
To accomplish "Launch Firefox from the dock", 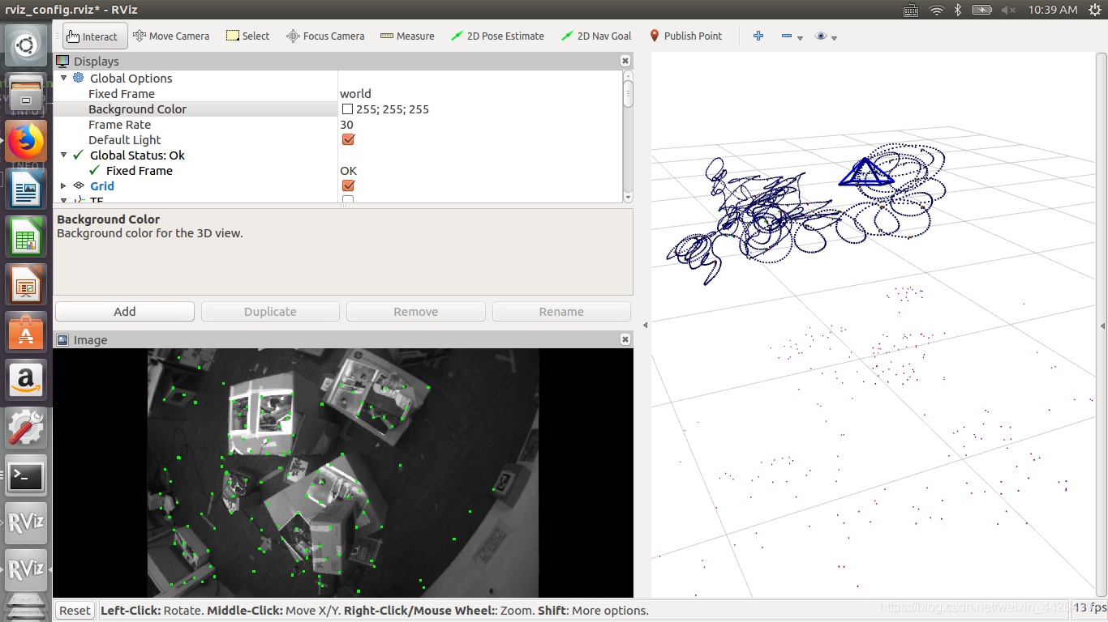I will [26, 140].
